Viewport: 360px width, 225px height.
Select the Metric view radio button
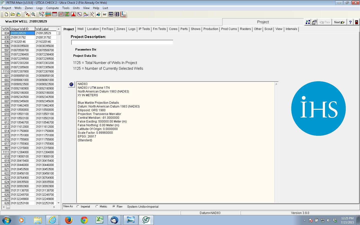tap(97, 206)
